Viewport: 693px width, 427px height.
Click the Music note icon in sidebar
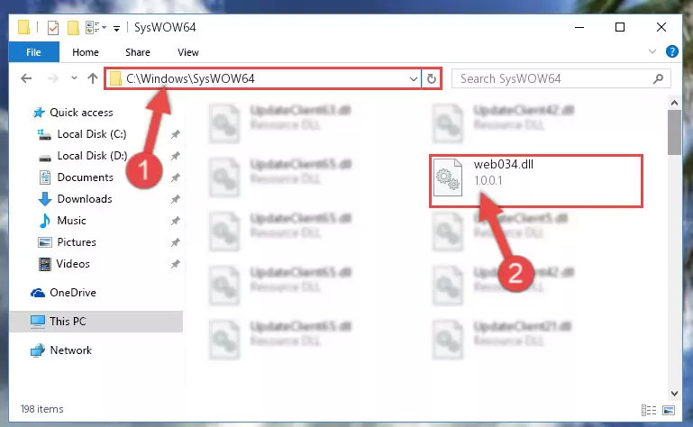point(45,221)
